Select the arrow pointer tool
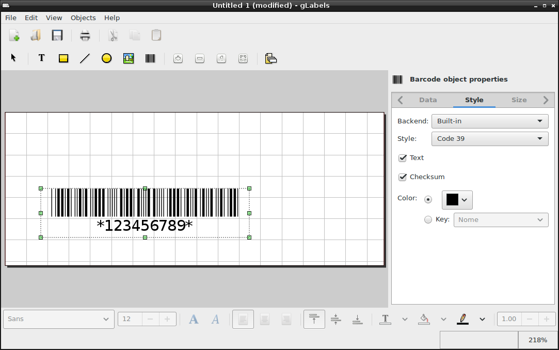The image size is (559, 350). 13,58
